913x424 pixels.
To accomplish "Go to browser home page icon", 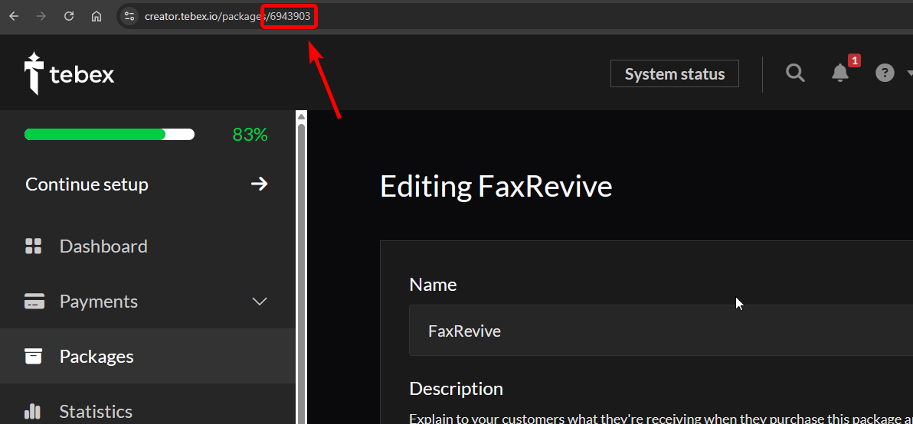I will pos(97,16).
